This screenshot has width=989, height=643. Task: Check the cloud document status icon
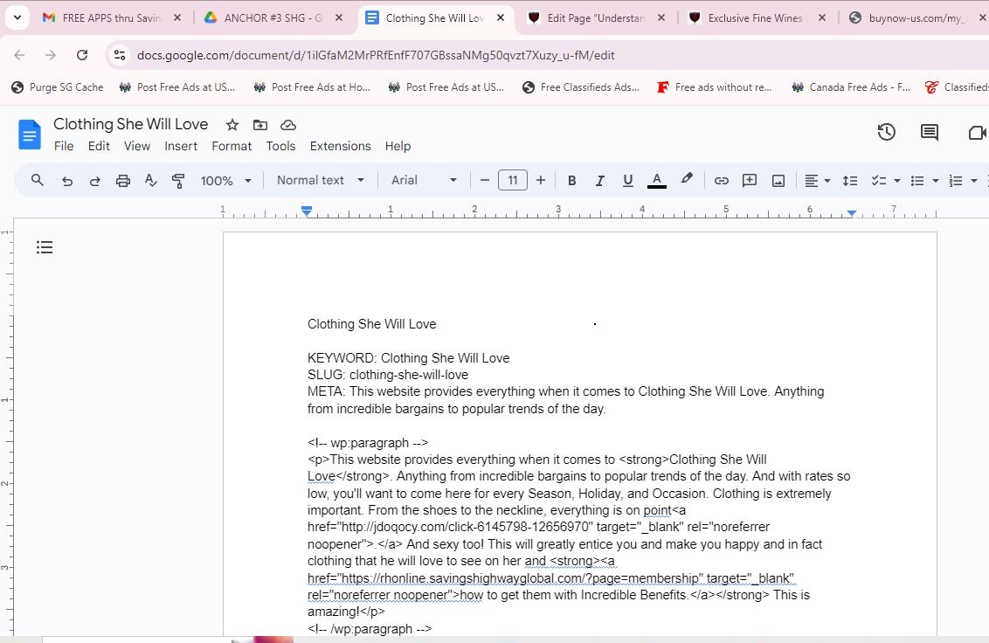288,125
